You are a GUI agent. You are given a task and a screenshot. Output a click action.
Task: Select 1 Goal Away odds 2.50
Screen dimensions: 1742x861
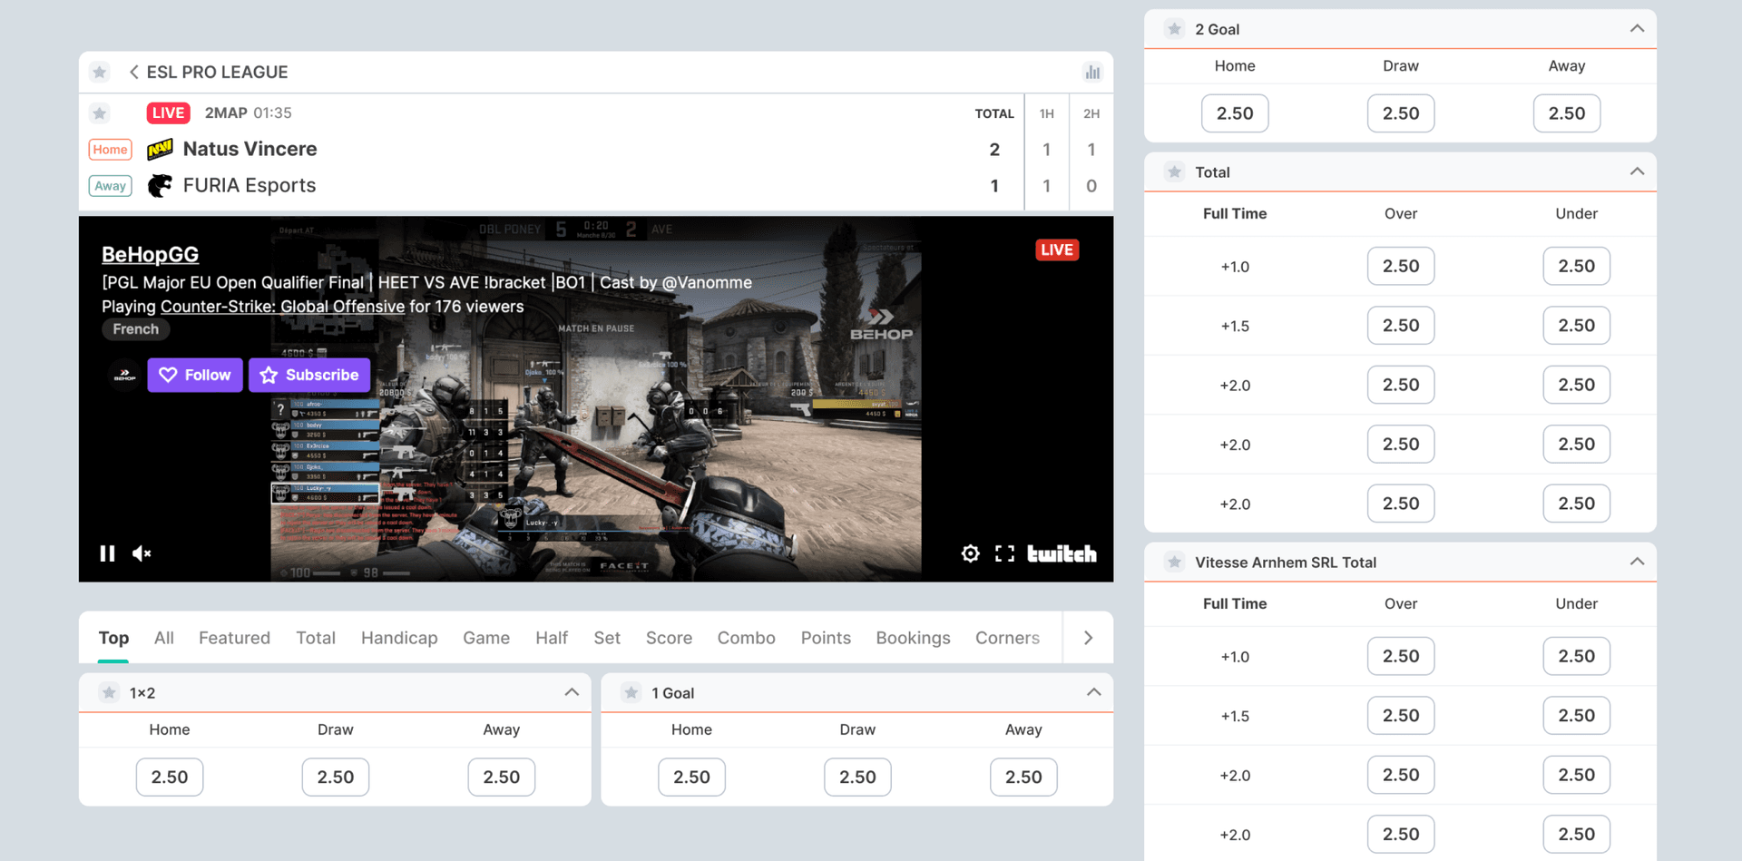click(x=1023, y=777)
